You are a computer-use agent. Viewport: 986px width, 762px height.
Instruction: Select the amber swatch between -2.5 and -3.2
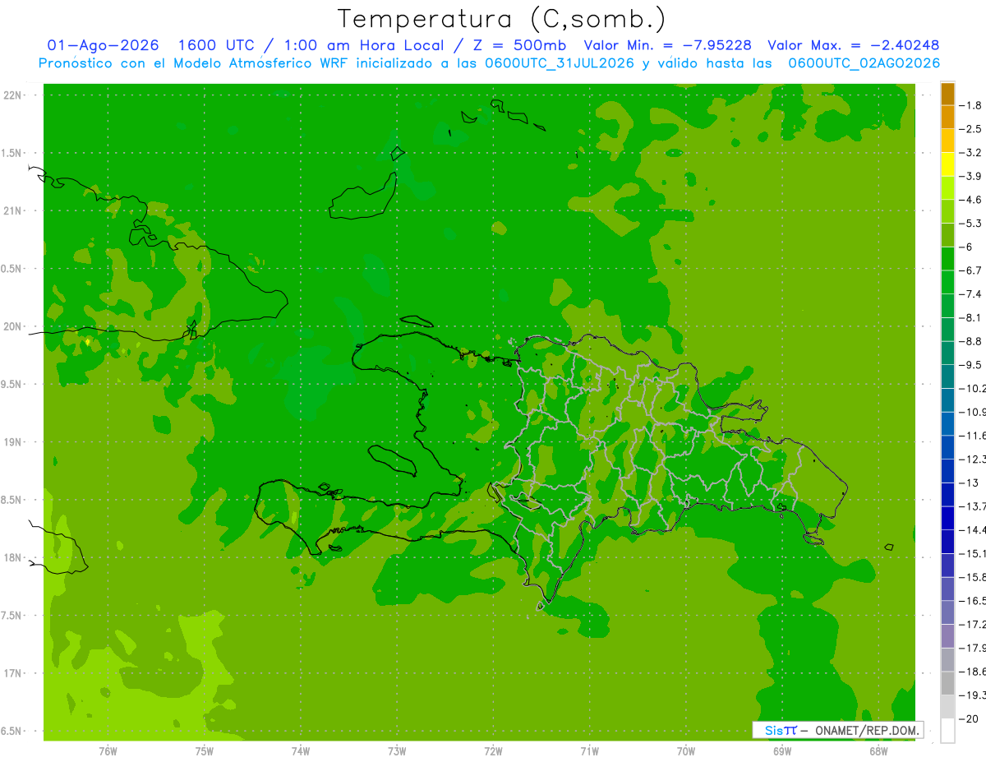947,141
